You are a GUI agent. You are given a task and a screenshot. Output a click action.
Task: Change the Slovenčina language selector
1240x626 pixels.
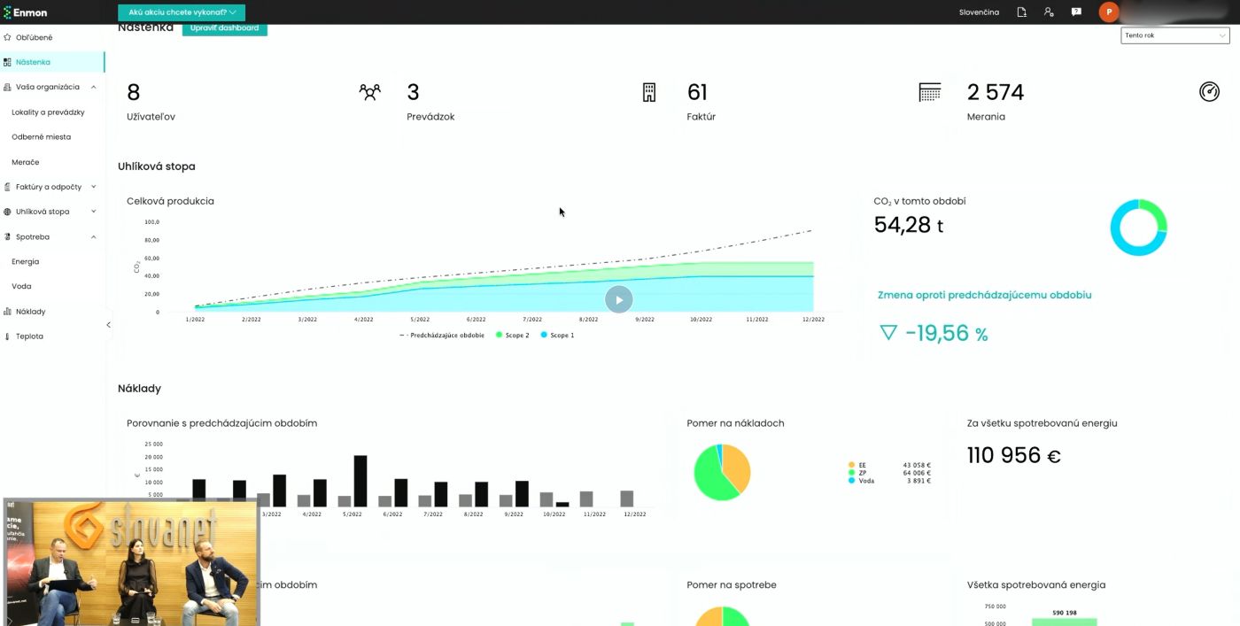click(x=979, y=12)
